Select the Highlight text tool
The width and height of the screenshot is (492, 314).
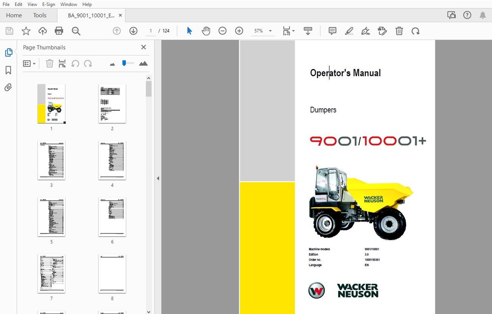[x=349, y=31]
